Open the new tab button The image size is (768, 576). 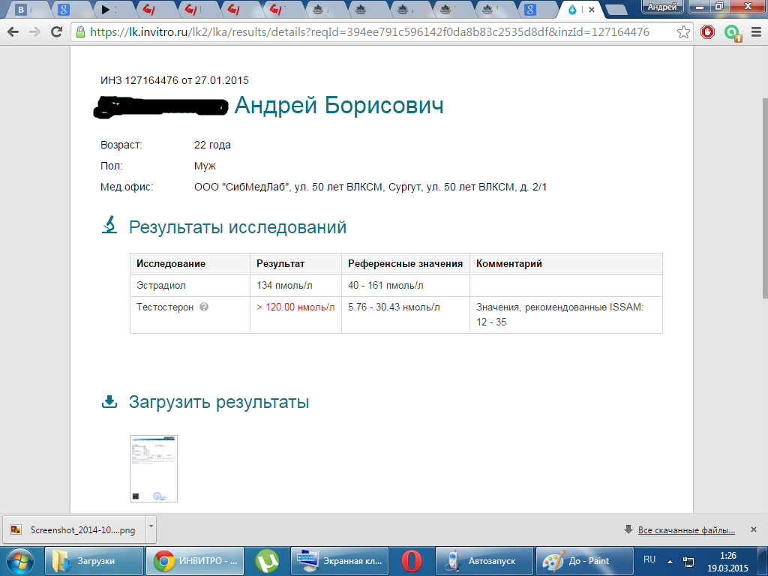616,10
